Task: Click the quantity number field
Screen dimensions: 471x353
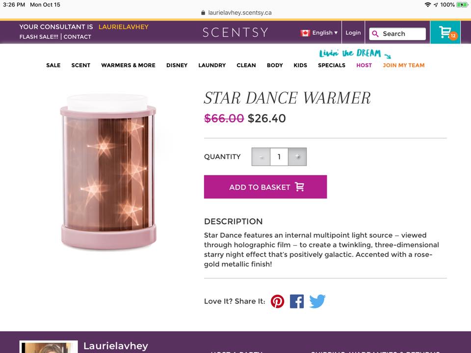Action: click(x=279, y=156)
